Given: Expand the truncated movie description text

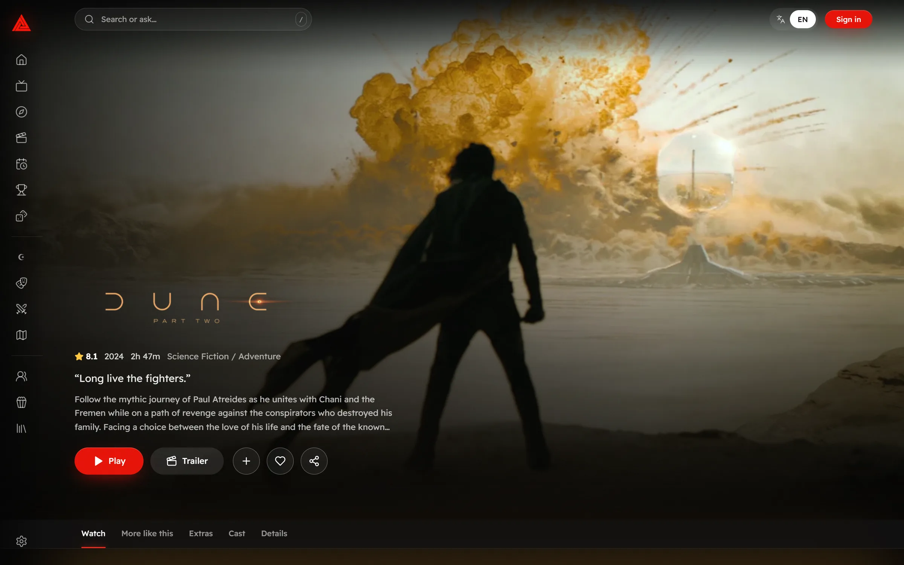Looking at the screenshot, I should pos(233,413).
